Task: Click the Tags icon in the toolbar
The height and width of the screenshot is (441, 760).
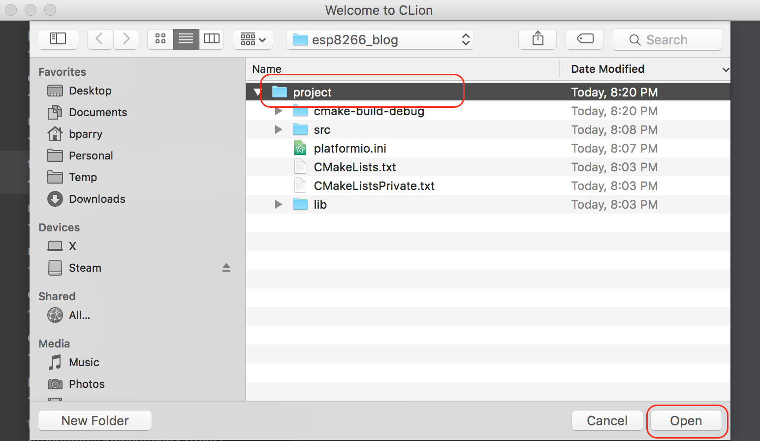Action: tap(584, 39)
